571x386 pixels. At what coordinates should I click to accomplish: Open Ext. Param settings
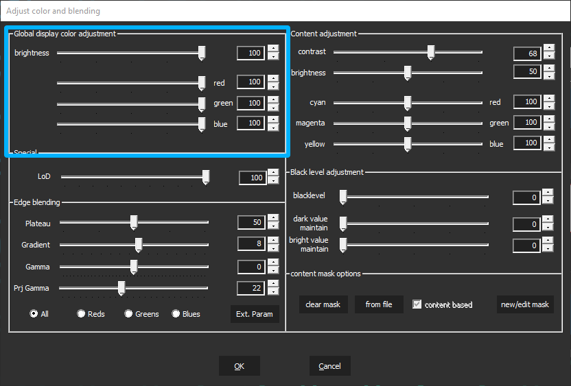255,314
